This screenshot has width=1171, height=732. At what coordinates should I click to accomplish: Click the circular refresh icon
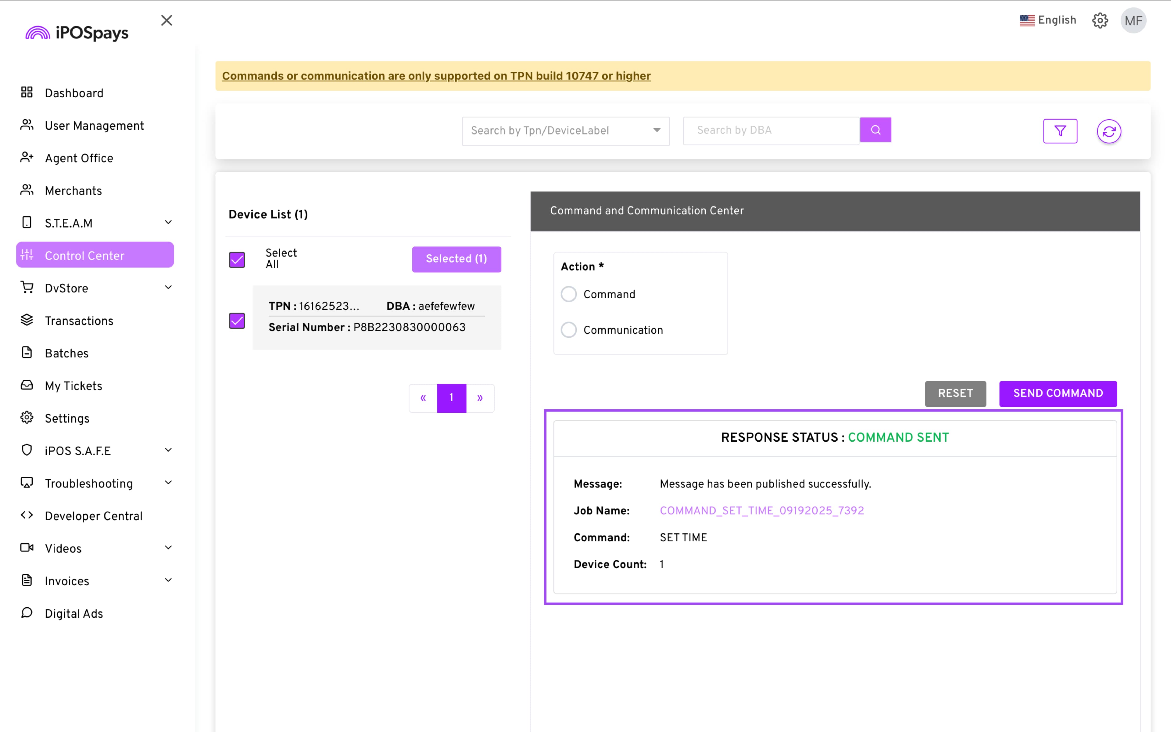pos(1108,131)
